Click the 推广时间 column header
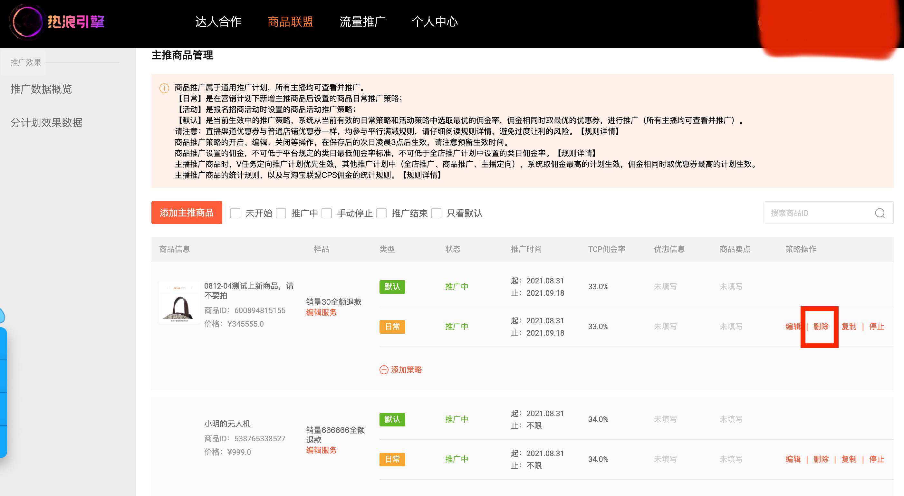Screen dimensions: 904x496 (x=526, y=249)
